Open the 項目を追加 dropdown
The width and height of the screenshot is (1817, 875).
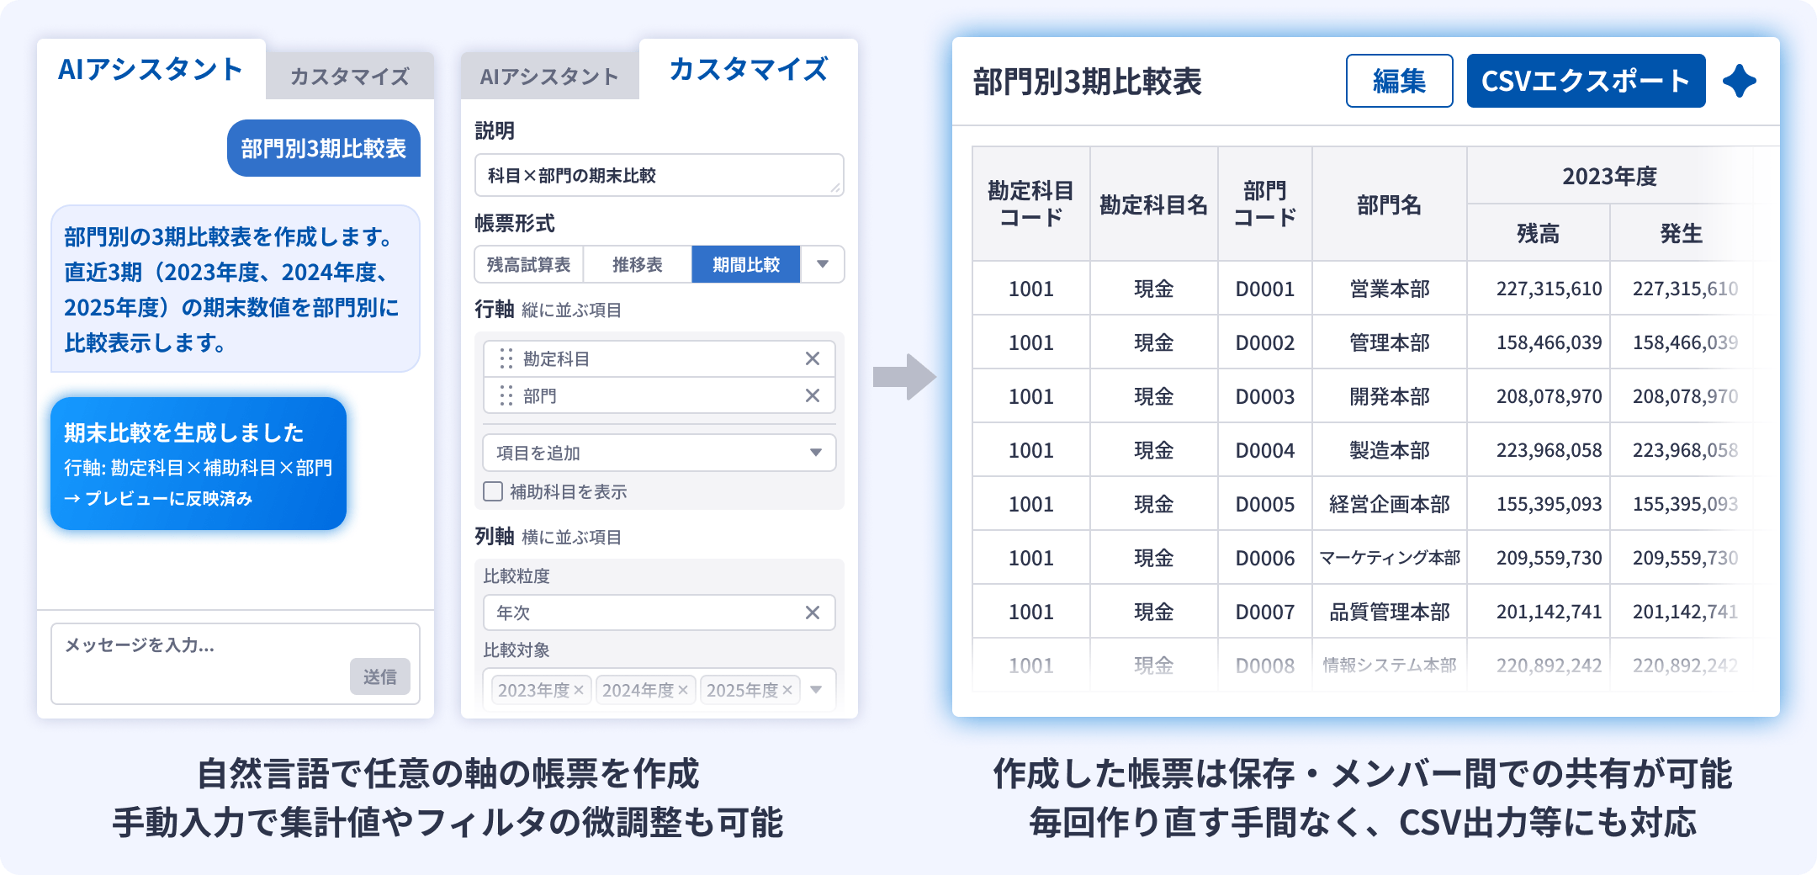(659, 453)
